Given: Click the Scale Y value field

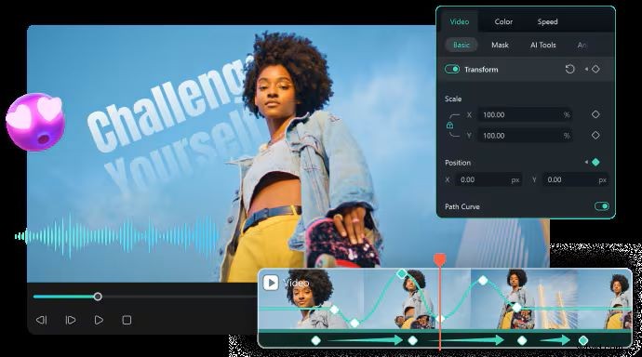Looking at the screenshot, I should (525, 136).
